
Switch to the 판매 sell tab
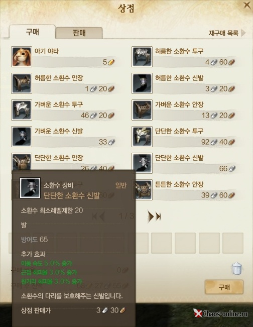click(x=79, y=33)
